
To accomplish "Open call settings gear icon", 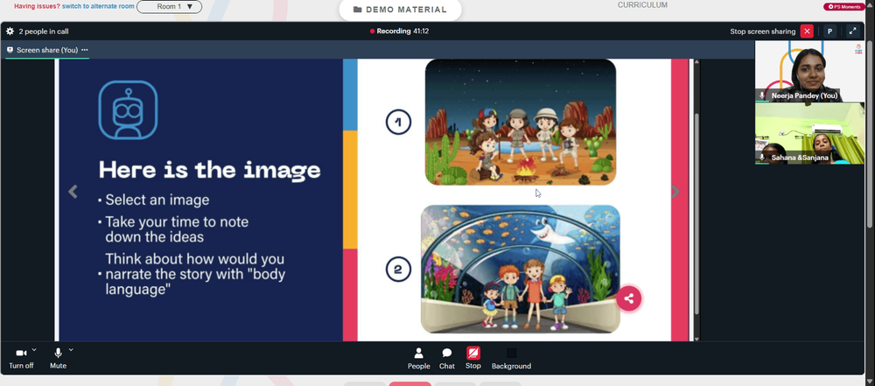I will point(10,32).
